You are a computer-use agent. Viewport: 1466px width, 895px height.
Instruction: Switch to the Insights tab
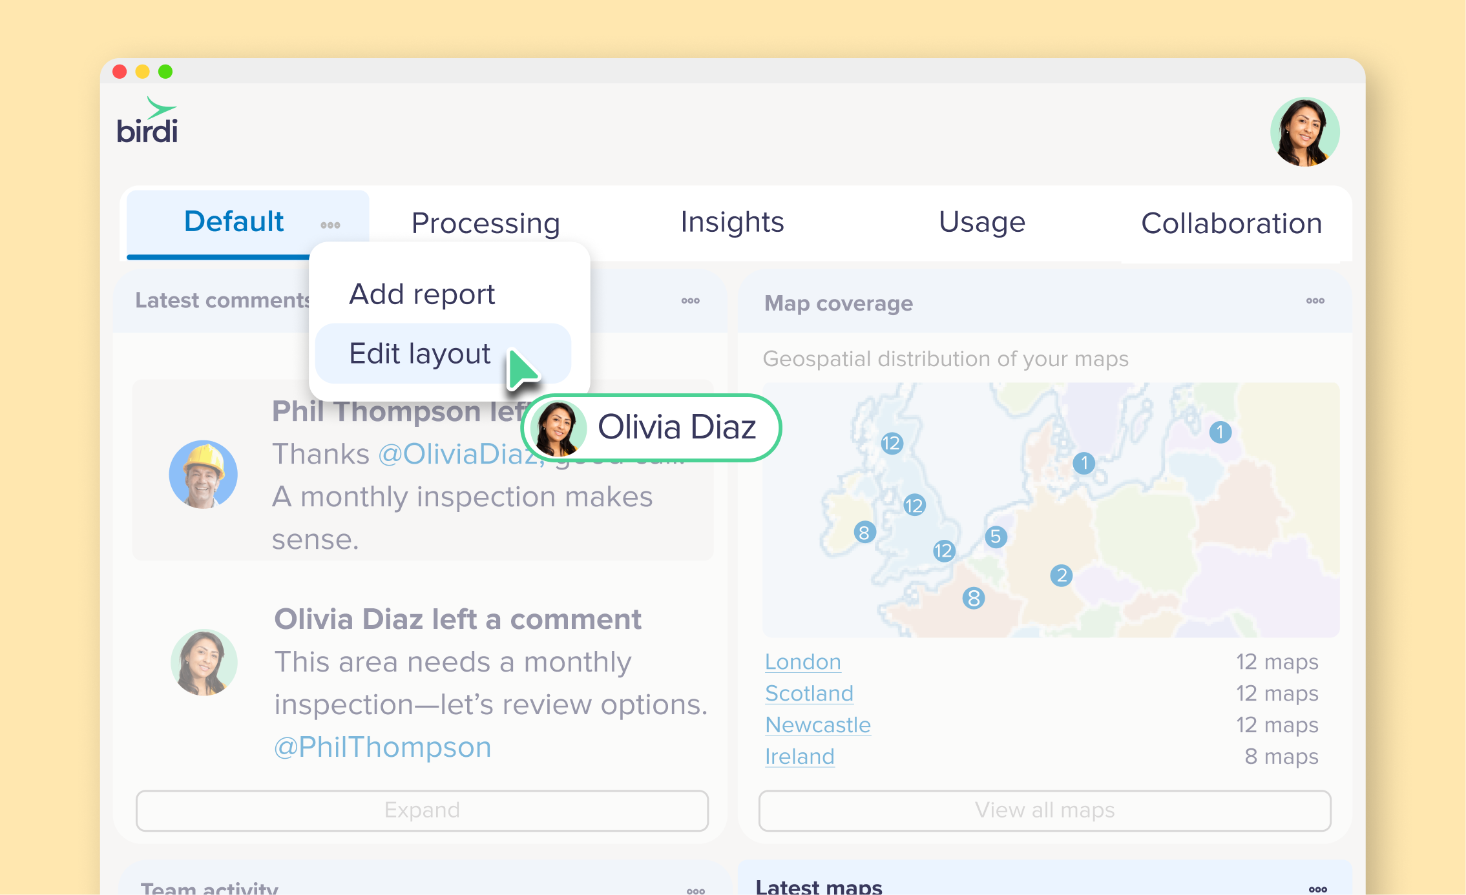pos(731,222)
